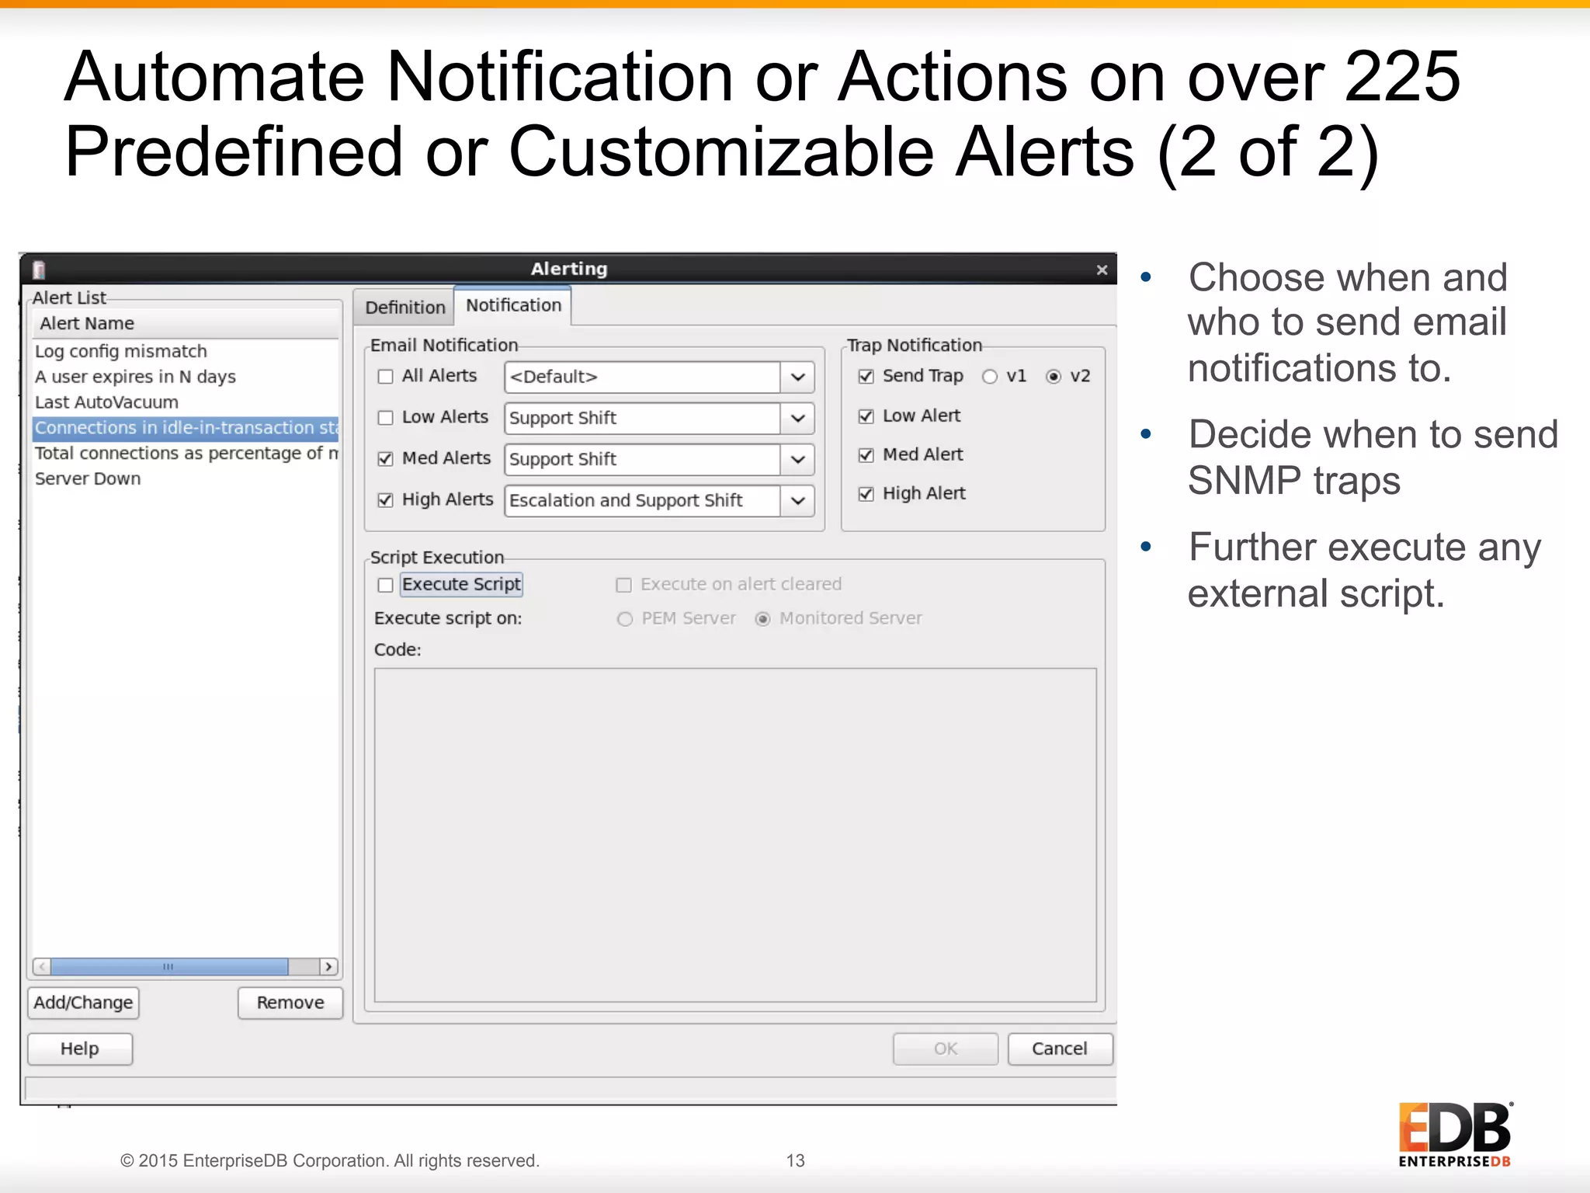Click the Alerting window title bar icon
The width and height of the screenshot is (1590, 1193).
click(39, 270)
